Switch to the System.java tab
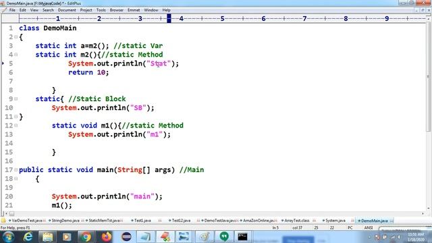 335,221
